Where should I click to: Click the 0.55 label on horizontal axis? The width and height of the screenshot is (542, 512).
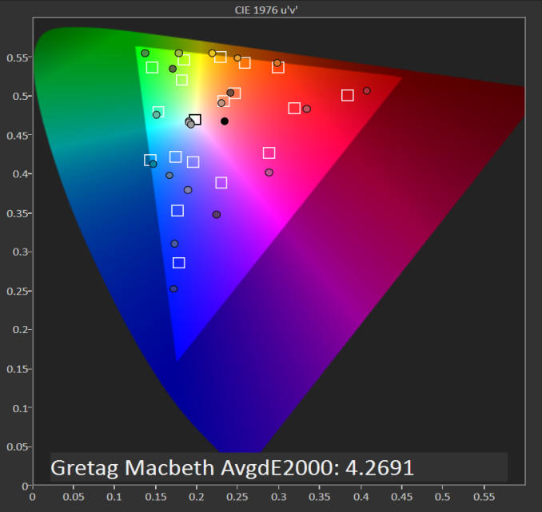pyautogui.click(x=484, y=497)
